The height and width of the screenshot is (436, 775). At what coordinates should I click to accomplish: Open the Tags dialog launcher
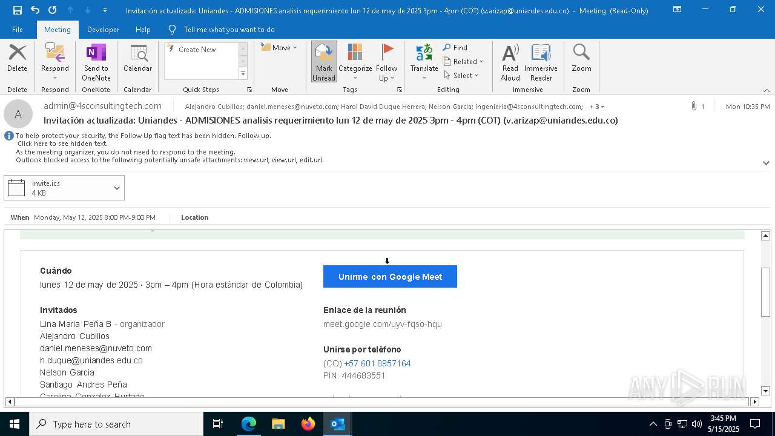[400, 90]
